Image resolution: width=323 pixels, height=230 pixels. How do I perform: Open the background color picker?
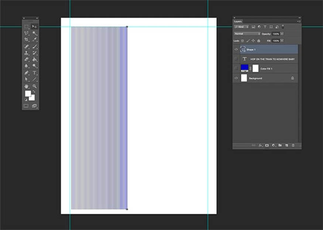32,98
